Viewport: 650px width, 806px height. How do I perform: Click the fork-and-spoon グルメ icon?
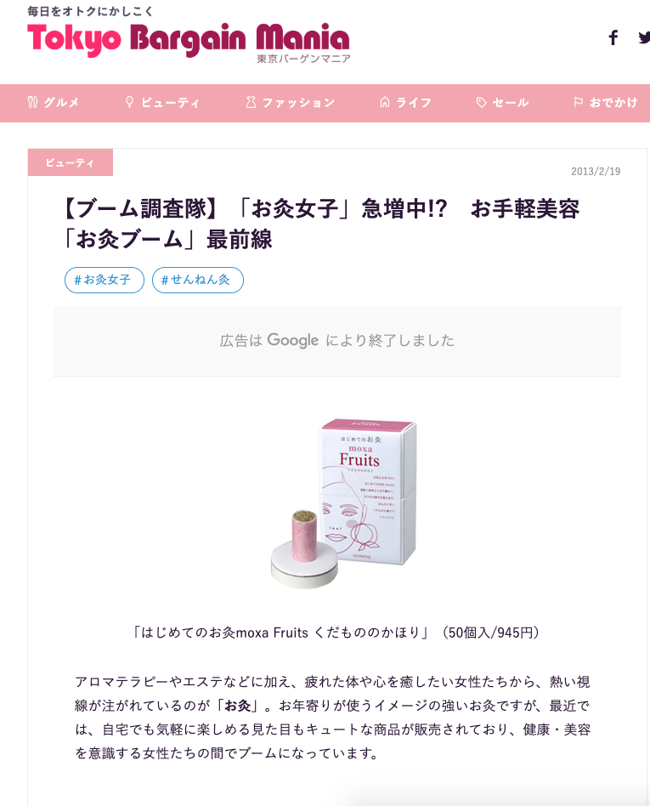[x=32, y=102]
